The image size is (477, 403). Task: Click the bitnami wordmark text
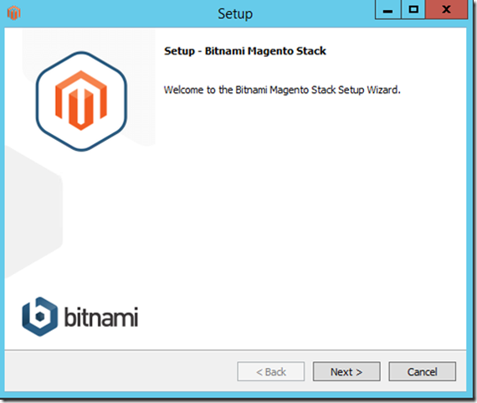click(101, 317)
